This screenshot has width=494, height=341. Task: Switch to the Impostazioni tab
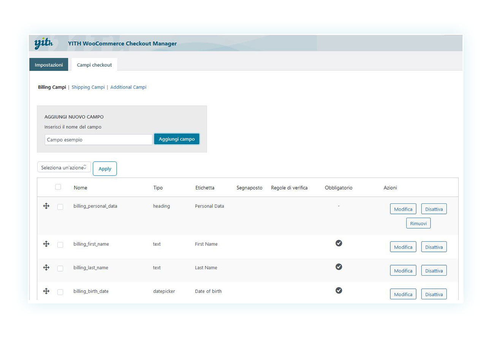[49, 64]
